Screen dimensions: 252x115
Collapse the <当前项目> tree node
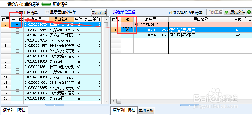point(136,25)
